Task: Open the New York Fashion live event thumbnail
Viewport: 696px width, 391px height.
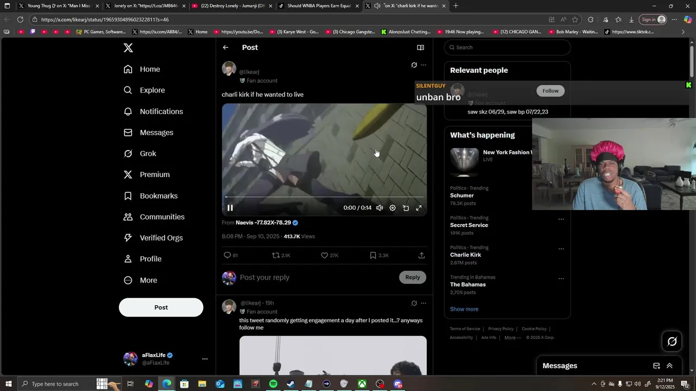Action: (x=464, y=162)
